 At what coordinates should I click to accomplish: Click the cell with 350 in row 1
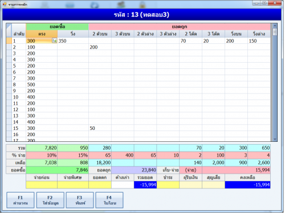click(73, 41)
